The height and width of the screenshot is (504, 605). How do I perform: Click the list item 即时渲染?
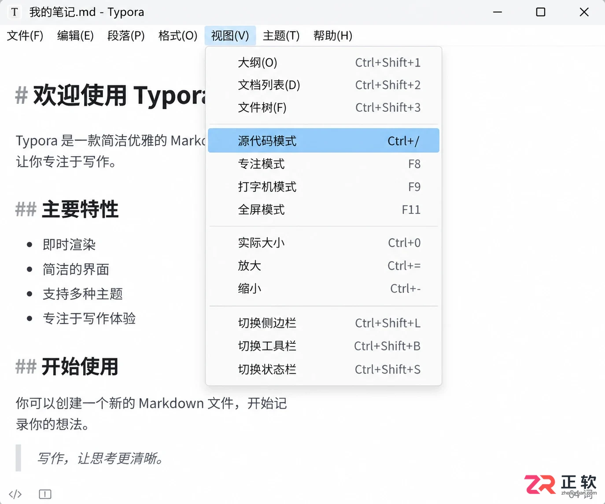(x=69, y=244)
